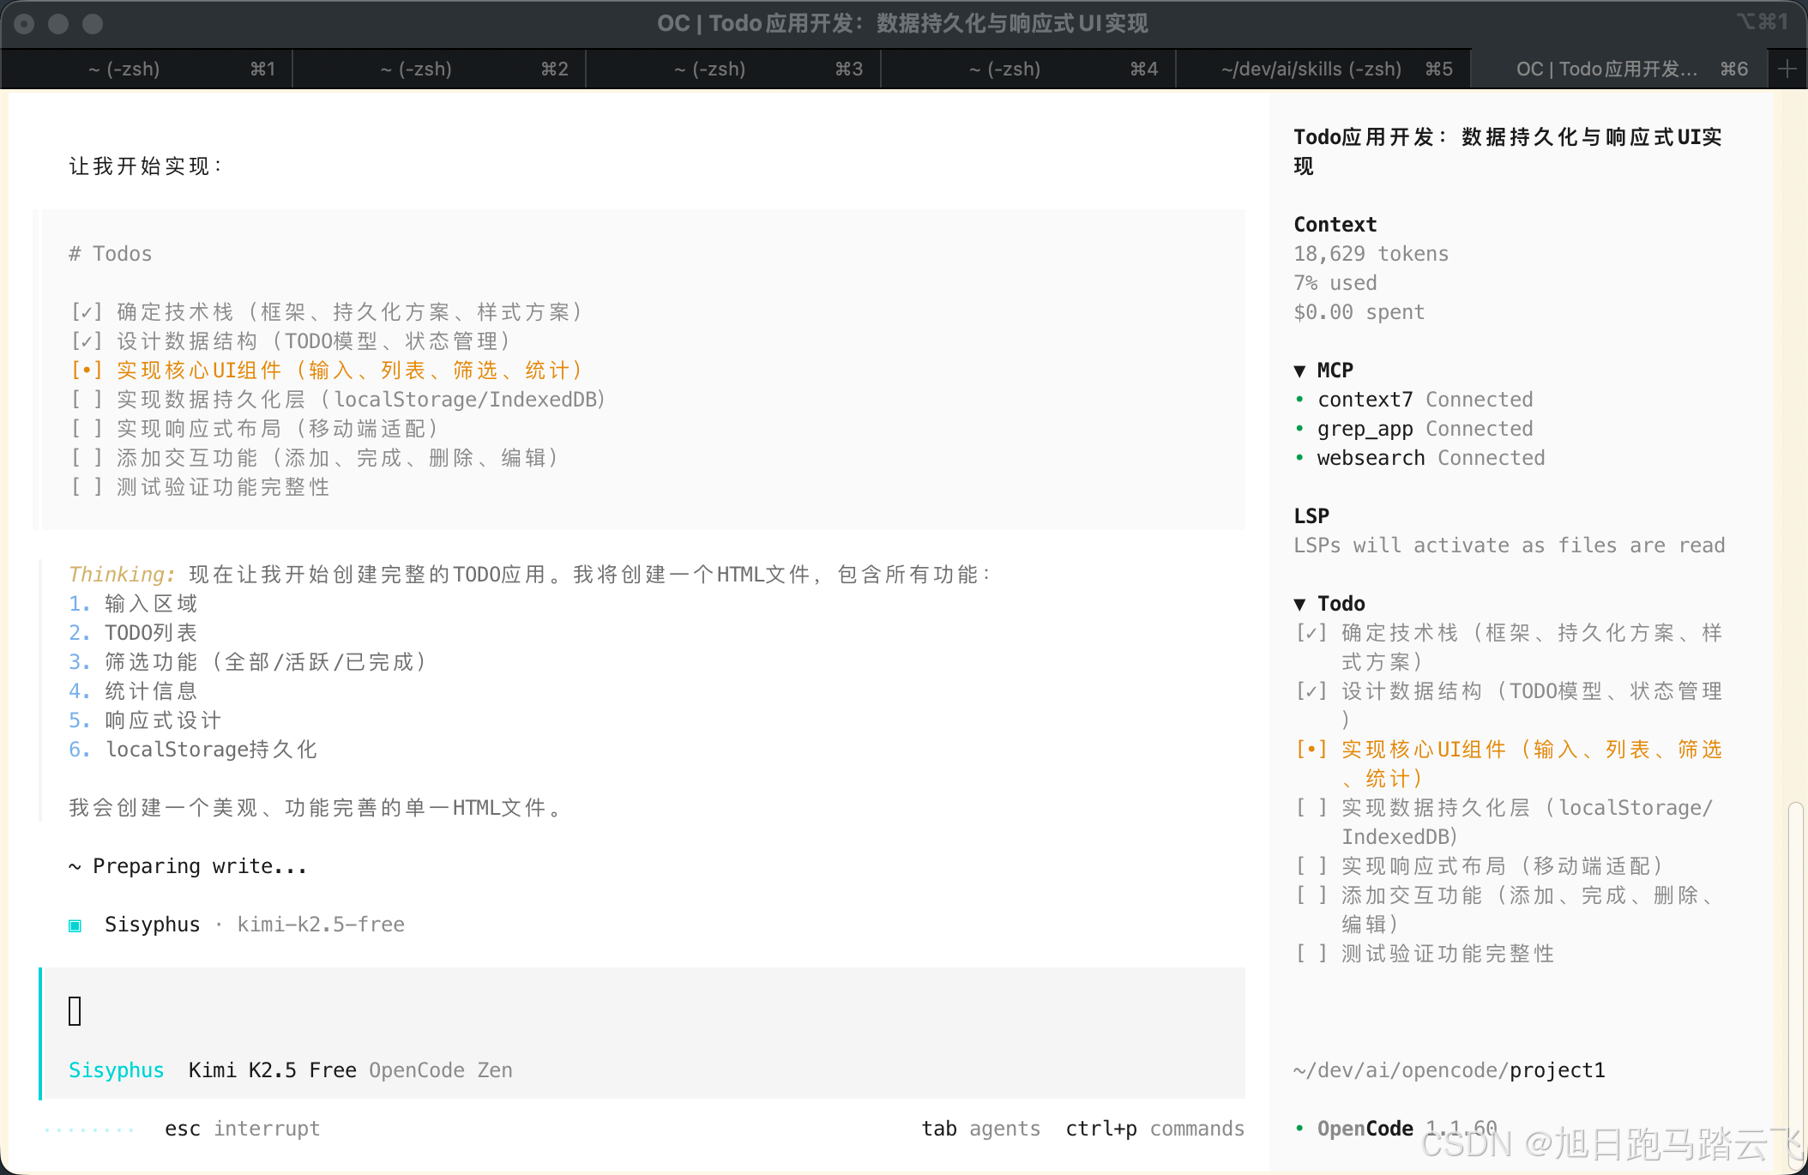
Task: Click sidebar session title Todo应用开发
Action: [x=1507, y=151]
